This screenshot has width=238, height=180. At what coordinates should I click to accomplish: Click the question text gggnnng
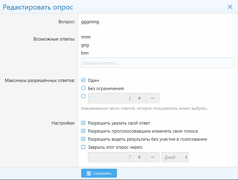(90, 22)
